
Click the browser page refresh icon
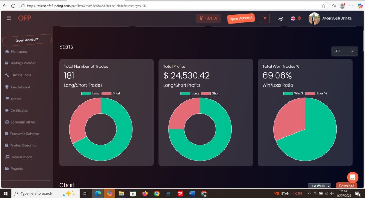click(13, 6)
